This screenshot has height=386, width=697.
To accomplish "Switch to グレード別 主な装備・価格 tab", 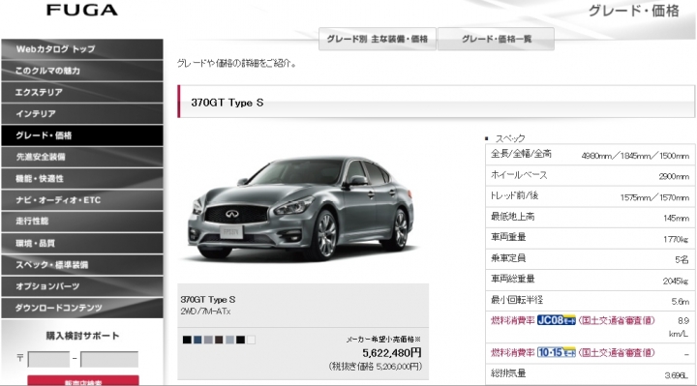I will coord(377,39).
